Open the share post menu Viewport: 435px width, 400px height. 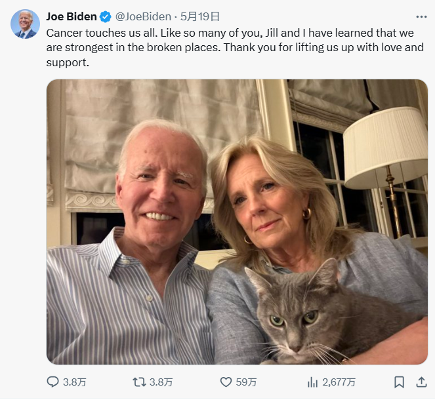(x=421, y=382)
